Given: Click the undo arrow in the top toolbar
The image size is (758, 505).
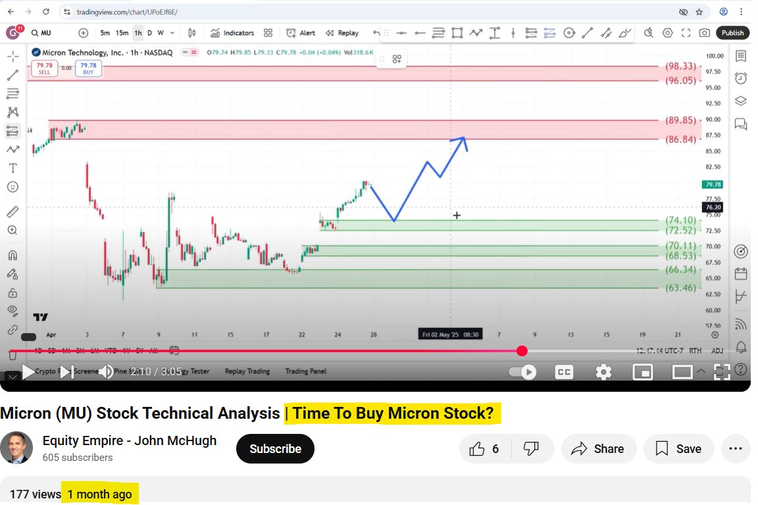Looking at the screenshot, I should [x=376, y=33].
